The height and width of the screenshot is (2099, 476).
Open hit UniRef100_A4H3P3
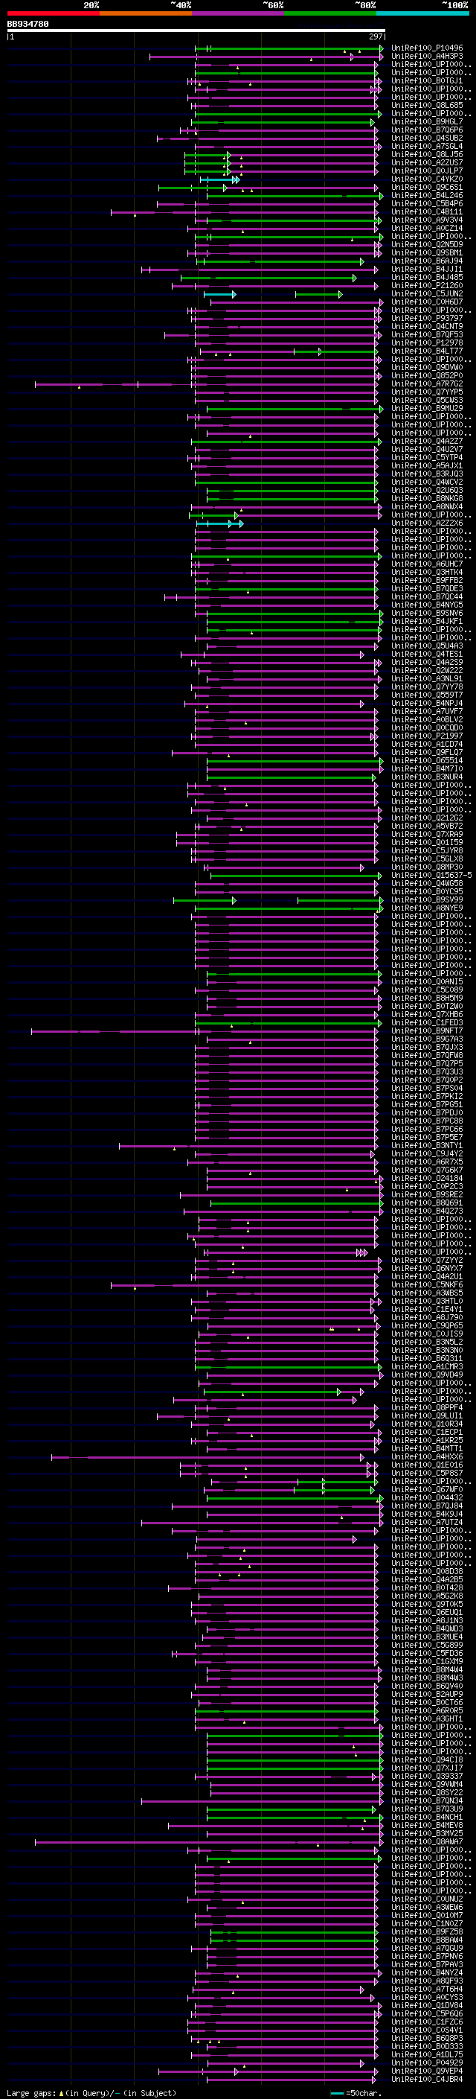tap(427, 57)
